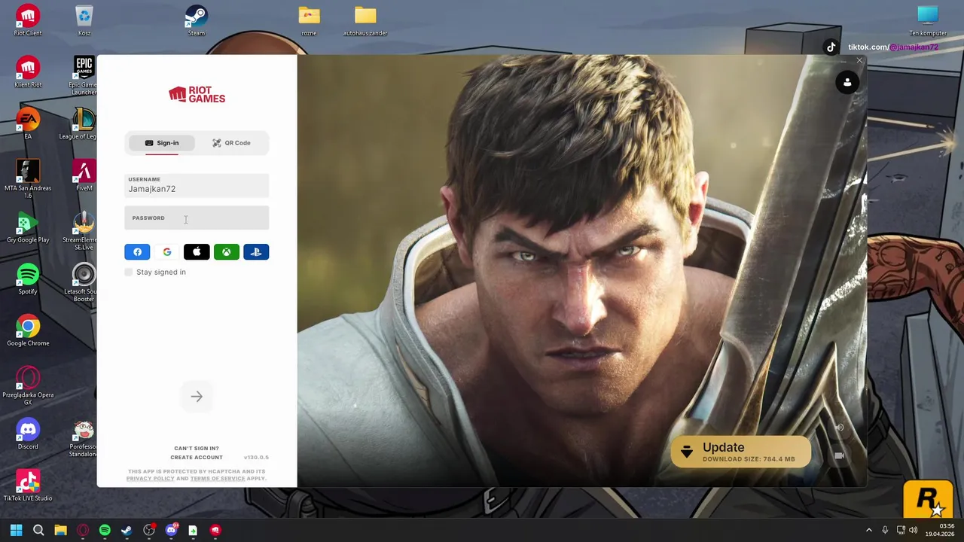
Task: Open taskbar Search
Action: 38,530
